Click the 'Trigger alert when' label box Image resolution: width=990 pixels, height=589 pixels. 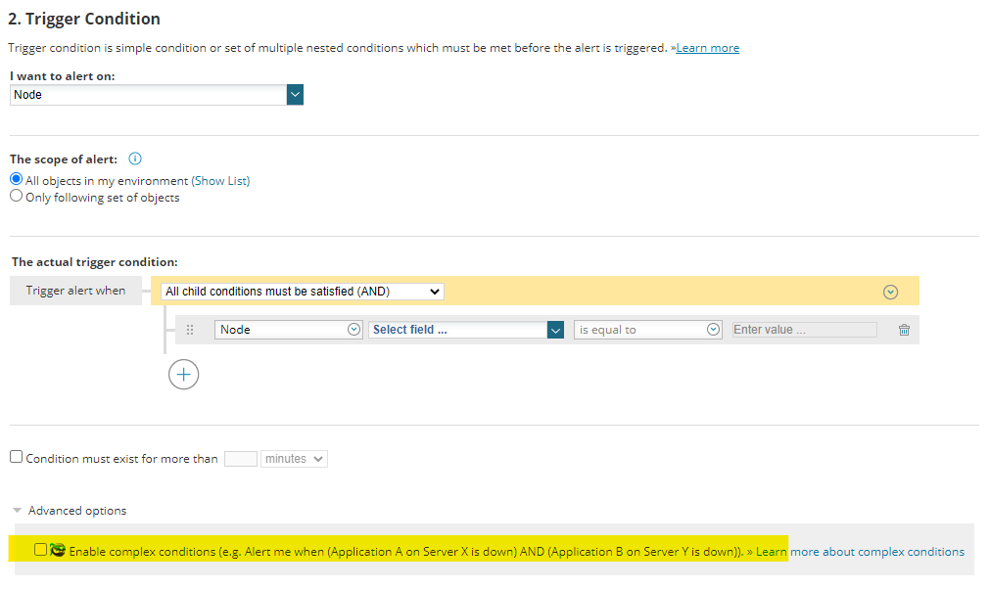point(75,291)
